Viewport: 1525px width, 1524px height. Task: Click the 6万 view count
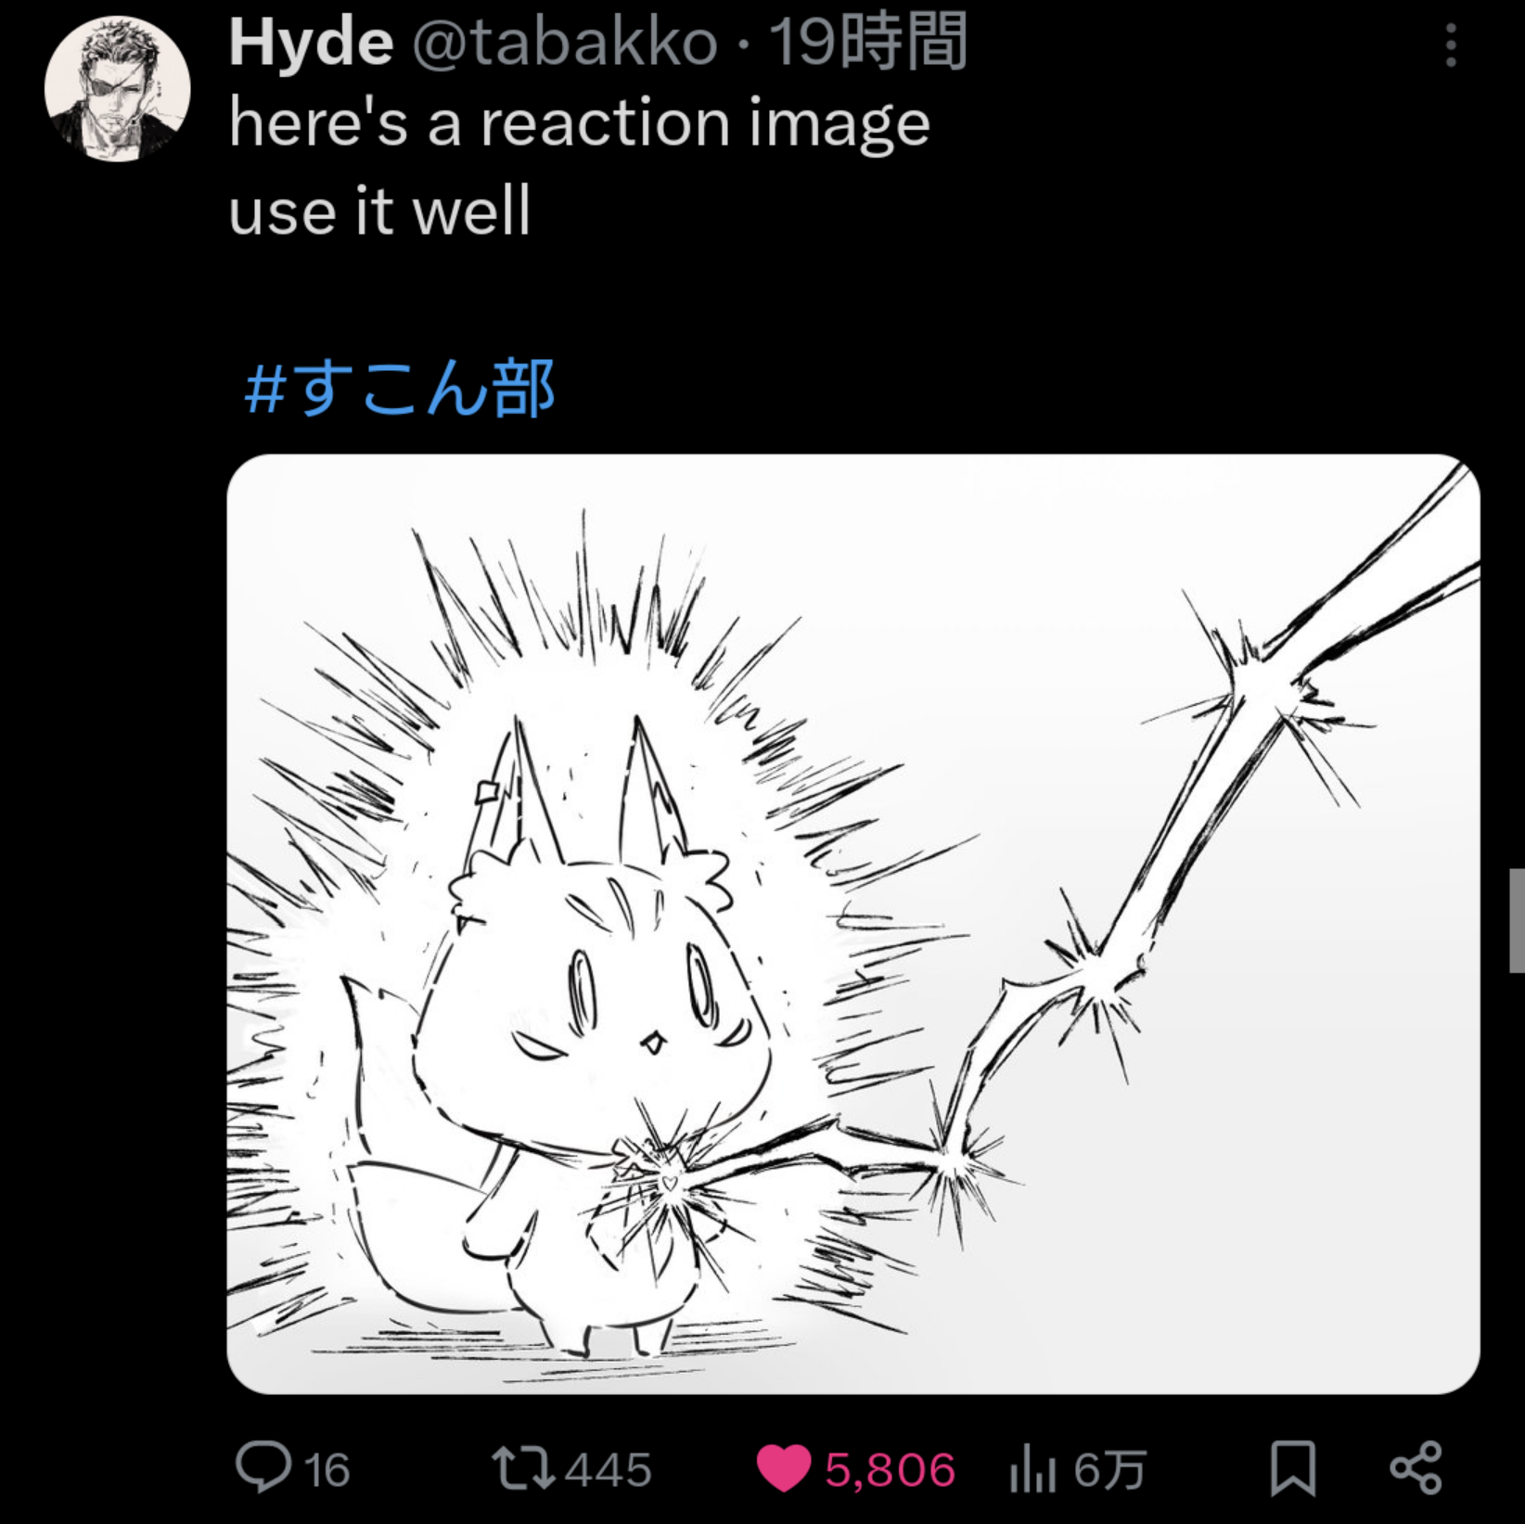[x=1110, y=1471]
